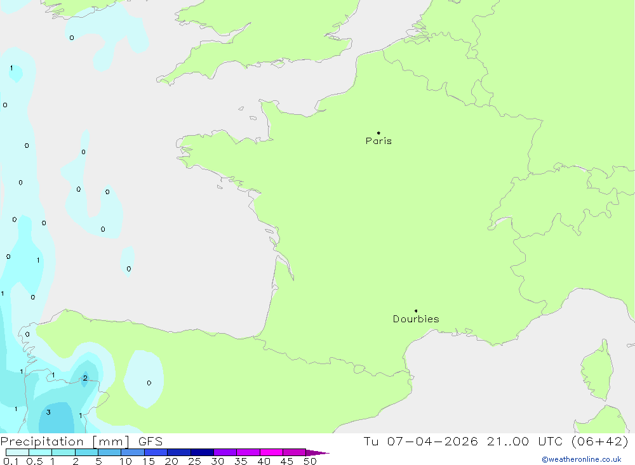The width and height of the screenshot is (635, 465).
Task: Click the Dourbies city label
Action: tap(416, 319)
